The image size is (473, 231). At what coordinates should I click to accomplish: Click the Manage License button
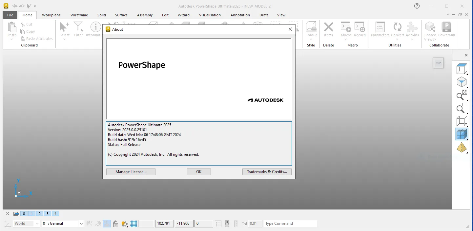tap(131, 172)
